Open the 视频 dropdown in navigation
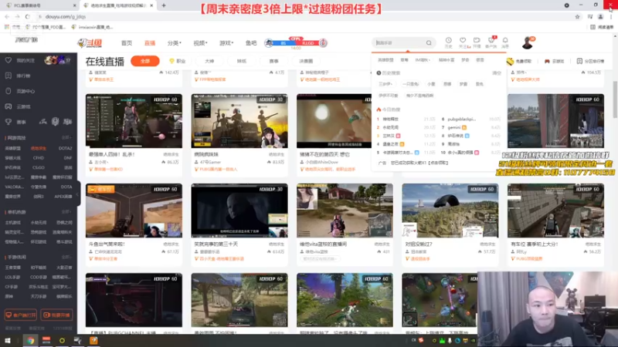Screen dimensions: 618x347 [x=200, y=43]
